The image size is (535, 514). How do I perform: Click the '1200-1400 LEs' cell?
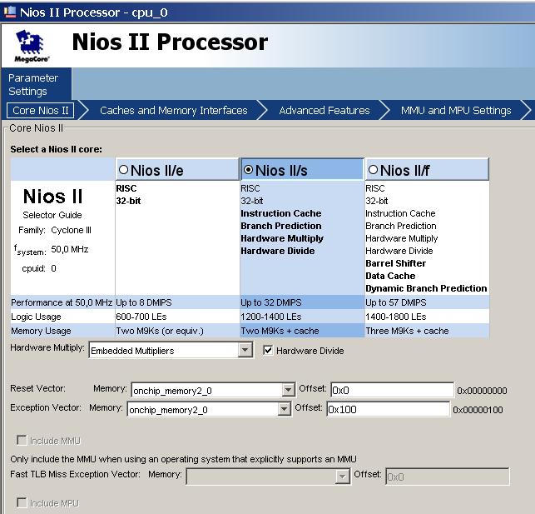[x=302, y=317]
